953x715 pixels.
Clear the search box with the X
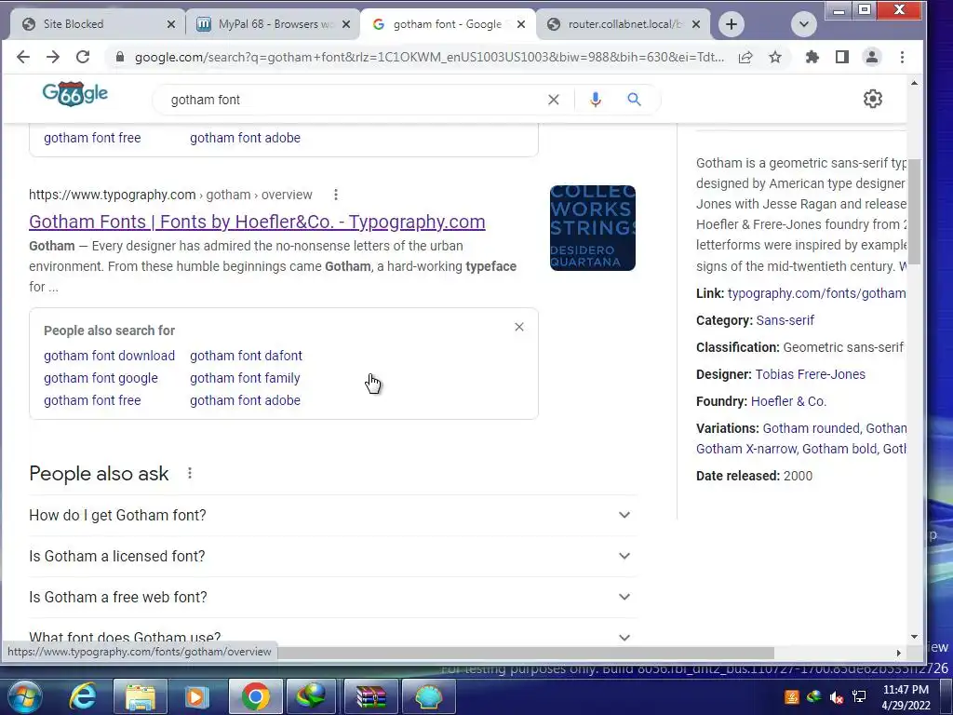point(553,100)
